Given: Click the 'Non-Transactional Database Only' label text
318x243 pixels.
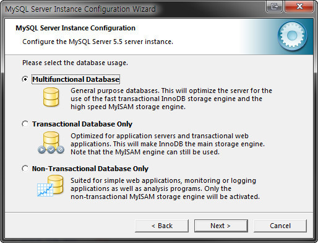Looking at the screenshot, I should coord(90,169).
